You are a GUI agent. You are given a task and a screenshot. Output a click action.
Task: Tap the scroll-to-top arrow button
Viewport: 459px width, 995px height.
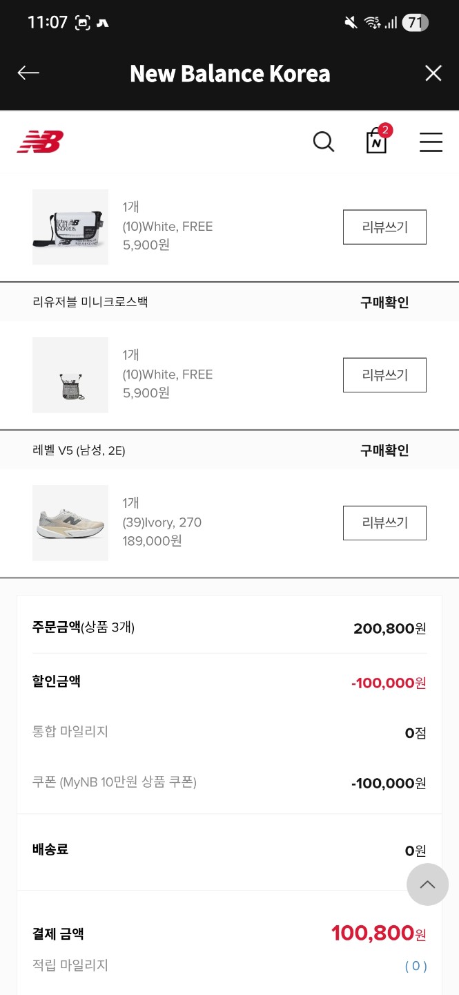click(x=427, y=884)
